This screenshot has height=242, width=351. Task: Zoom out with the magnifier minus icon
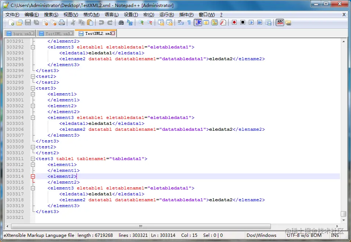(x=150, y=23)
